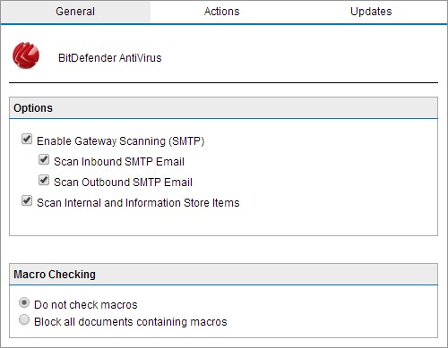The image size is (448, 348).
Task: Toggle the Scan Inbound SMTP Email checkbox
Action: [x=44, y=159]
